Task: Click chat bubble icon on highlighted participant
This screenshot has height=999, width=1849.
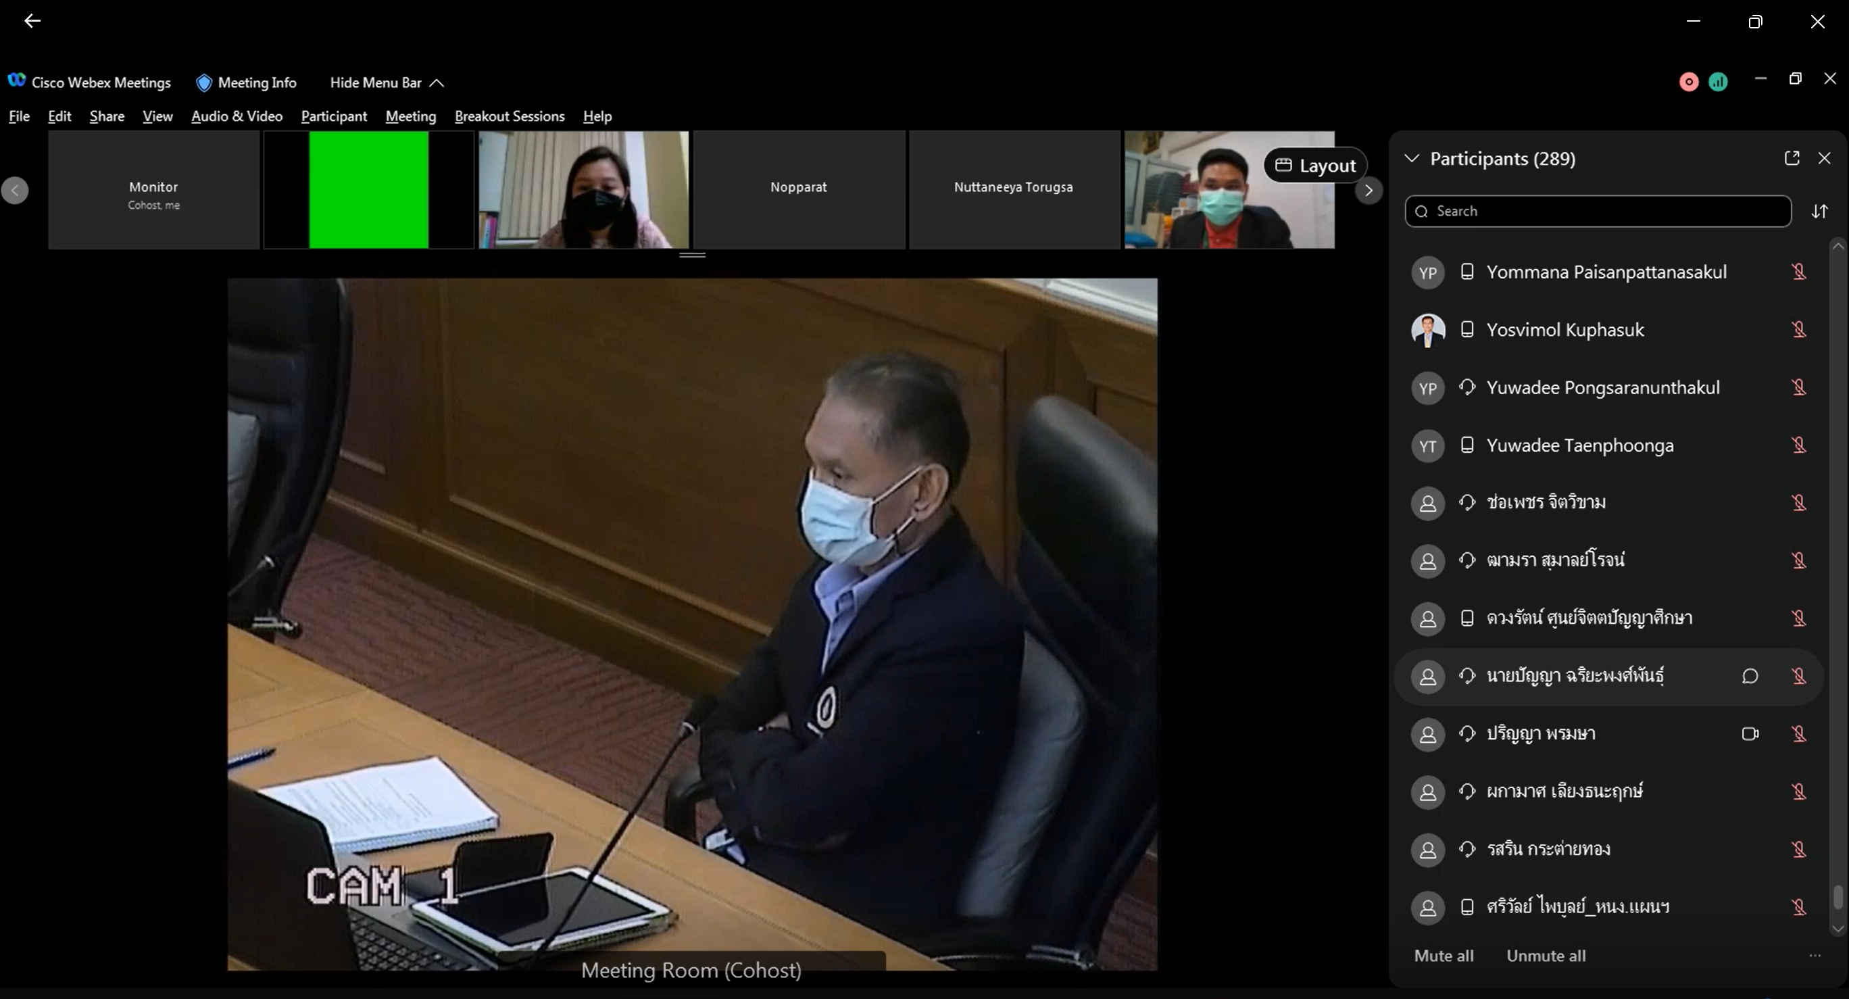Action: 1750,676
